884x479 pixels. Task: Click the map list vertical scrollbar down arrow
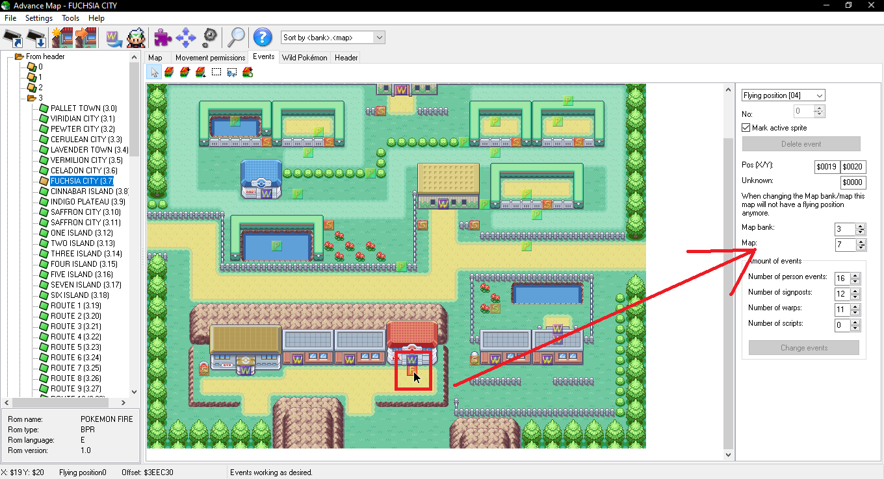pyautogui.click(x=135, y=392)
